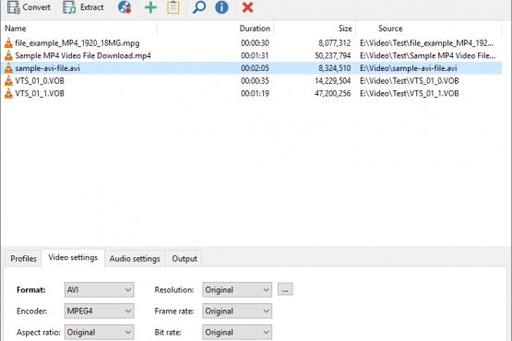Click source path E:\Video\sample-avi-file.avi
This screenshot has height=341, width=512.
408,68
